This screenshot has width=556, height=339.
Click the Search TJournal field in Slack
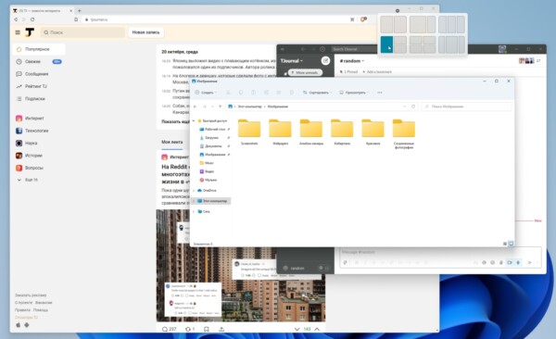[354, 49]
